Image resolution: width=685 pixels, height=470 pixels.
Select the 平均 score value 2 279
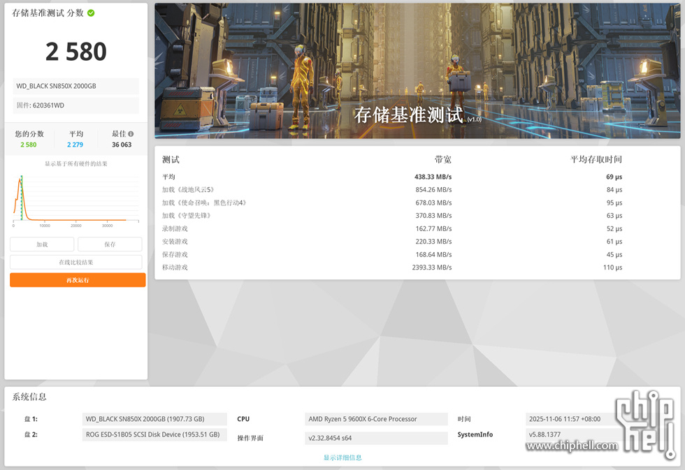[x=75, y=145]
